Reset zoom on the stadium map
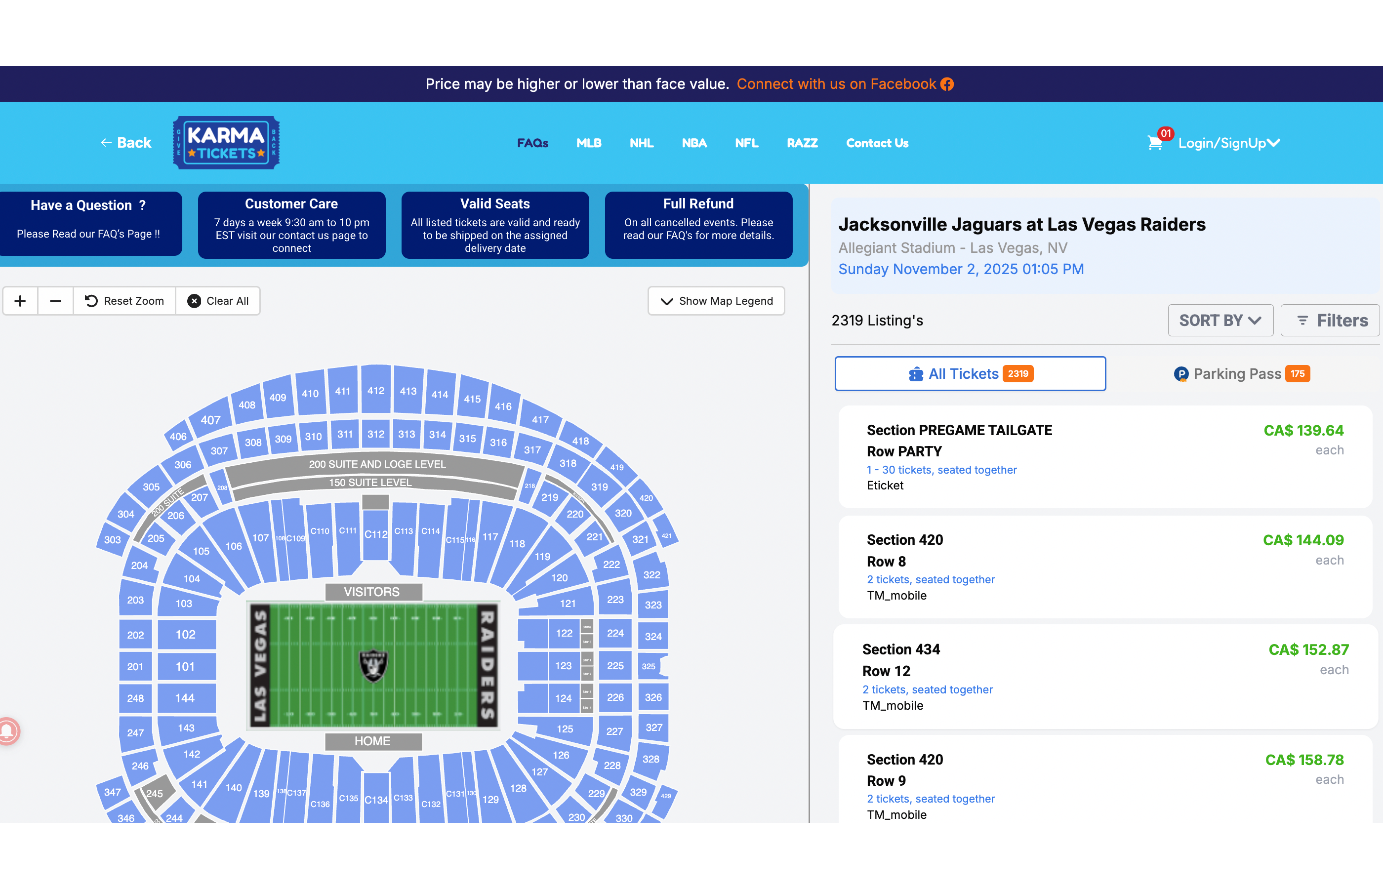 coord(124,301)
